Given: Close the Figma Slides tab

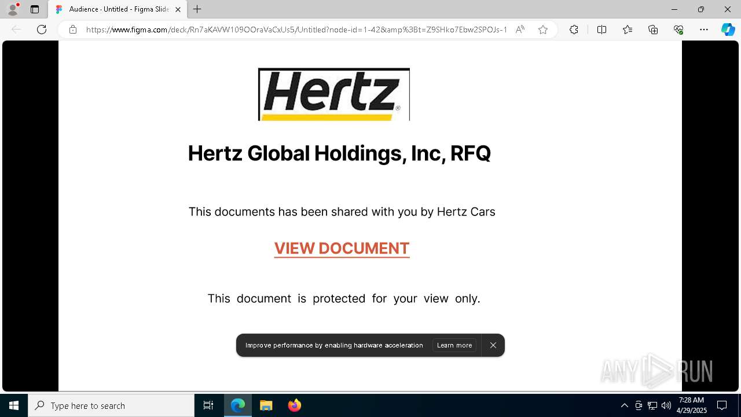Looking at the screenshot, I should (x=178, y=9).
